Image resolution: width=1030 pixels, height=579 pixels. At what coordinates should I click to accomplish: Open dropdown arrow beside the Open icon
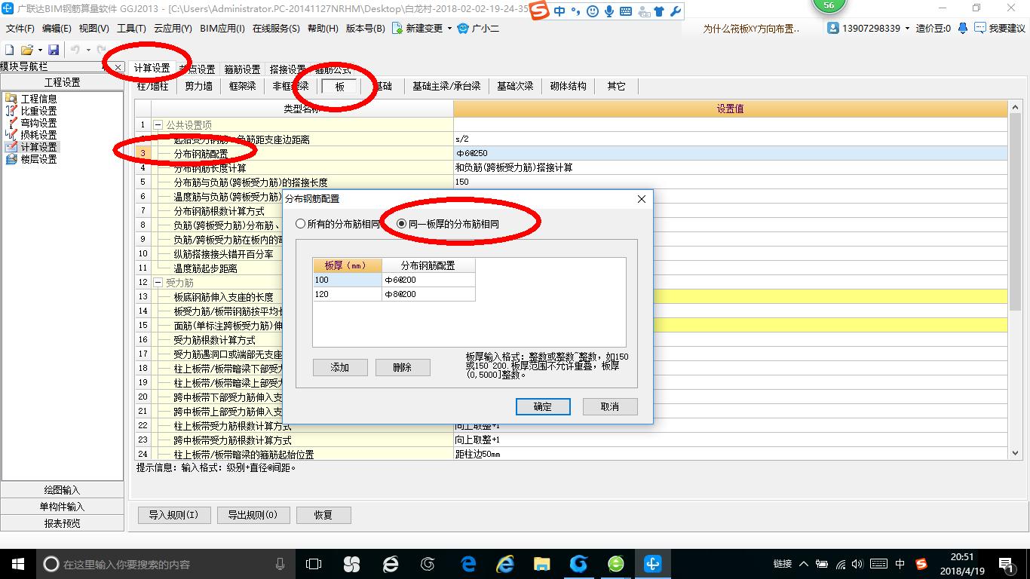coord(40,50)
